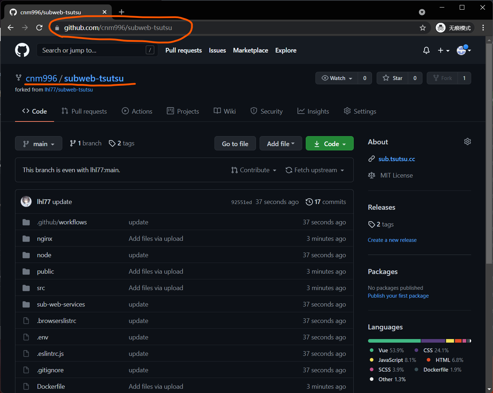Viewport: 493px width, 393px height.
Task: Open the main branch dropdown
Action: pos(39,144)
